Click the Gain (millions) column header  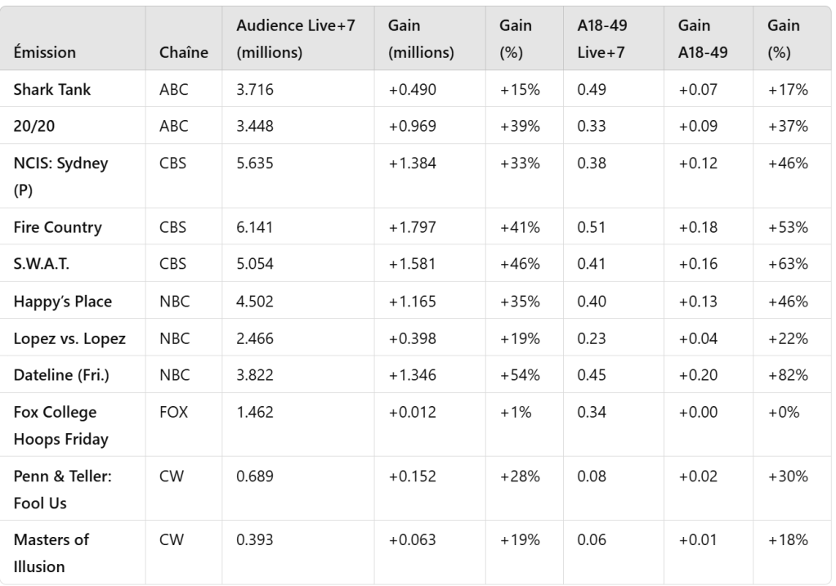point(421,38)
